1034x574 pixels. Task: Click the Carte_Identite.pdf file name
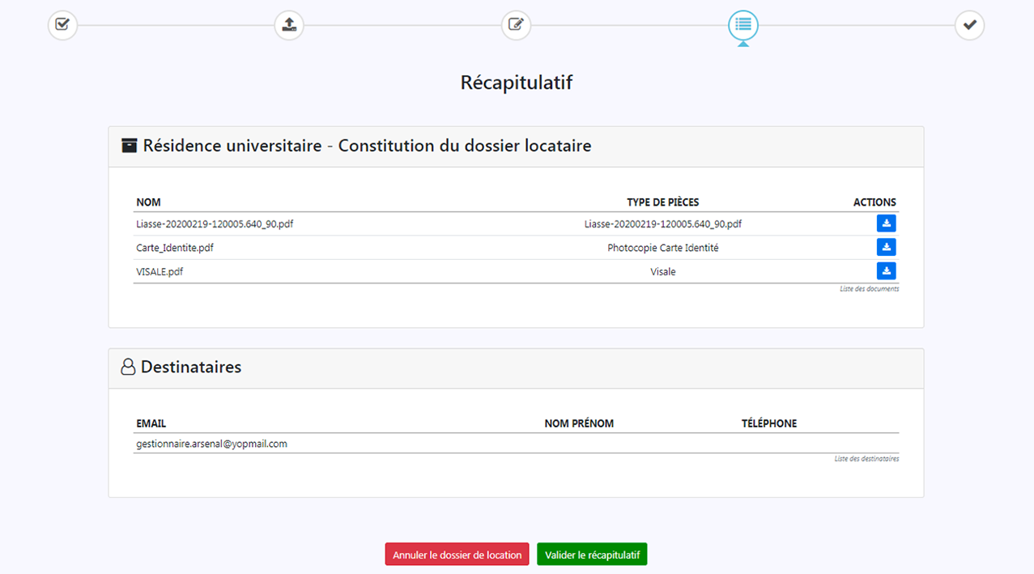pyautogui.click(x=175, y=248)
